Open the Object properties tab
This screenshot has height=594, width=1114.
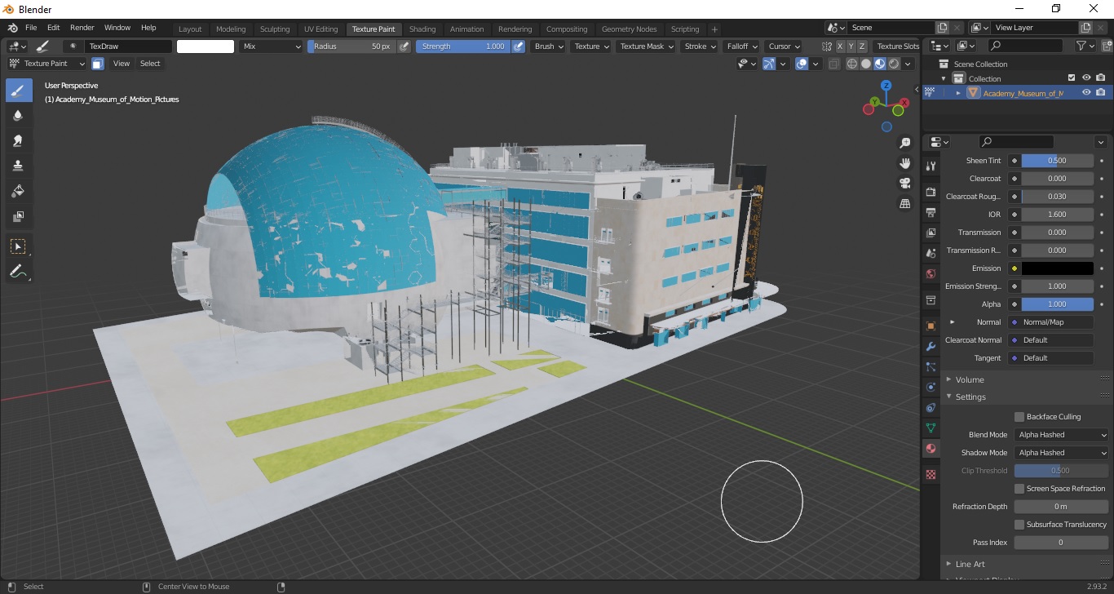pyautogui.click(x=931, y=326)
